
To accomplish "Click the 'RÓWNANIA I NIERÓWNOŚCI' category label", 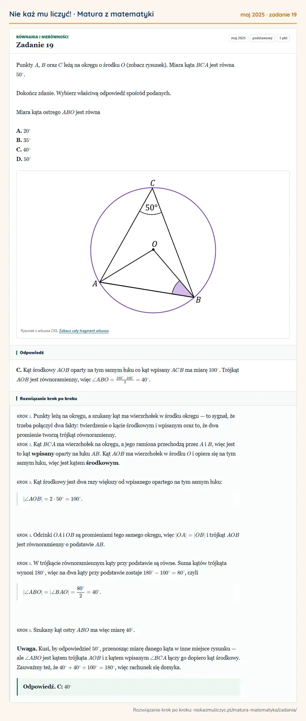I will [x=42, y=37].
